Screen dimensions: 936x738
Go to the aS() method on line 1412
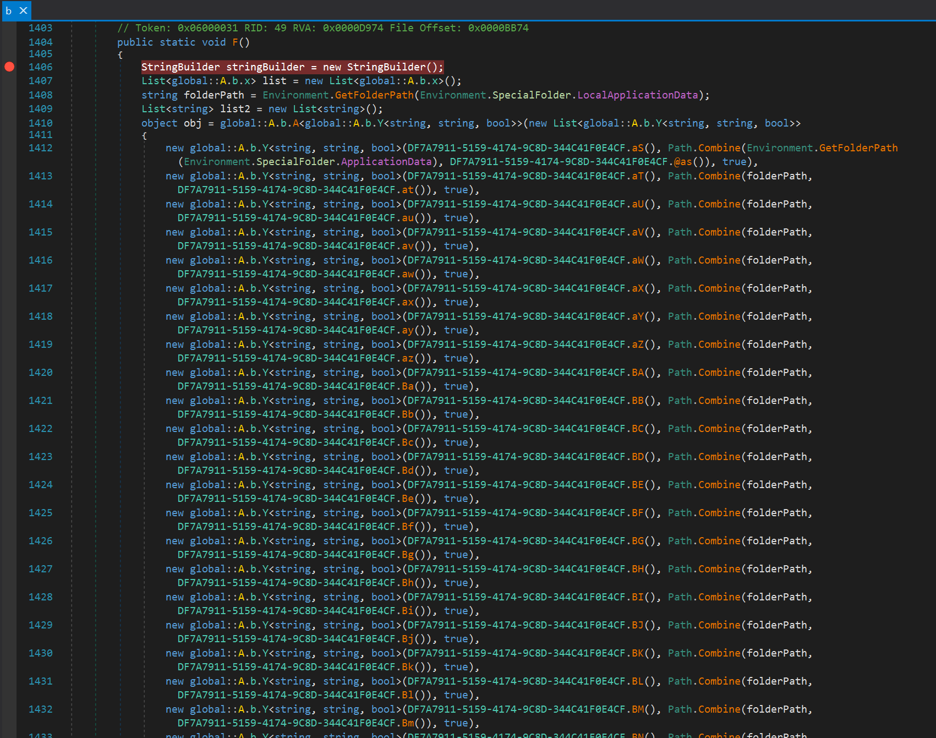tap(637, 148)
